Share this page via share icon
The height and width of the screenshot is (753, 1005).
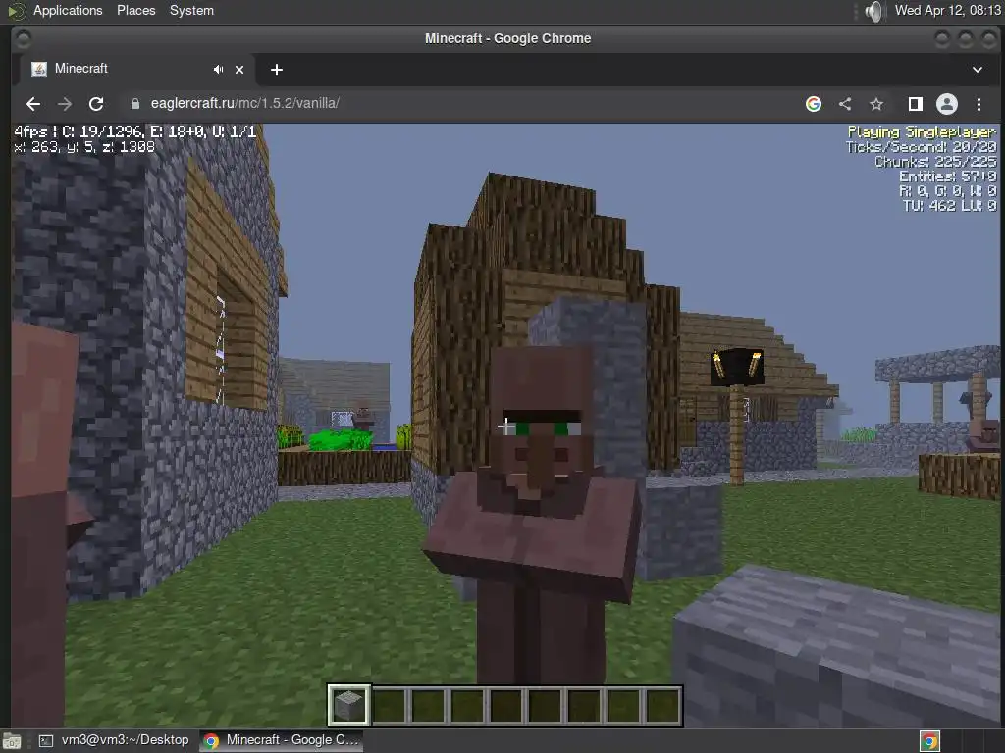(845, 104)
